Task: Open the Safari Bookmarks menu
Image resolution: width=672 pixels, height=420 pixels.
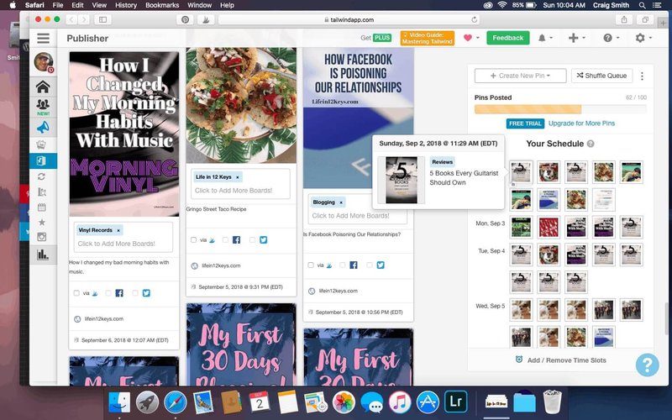Action: point(162,5)
